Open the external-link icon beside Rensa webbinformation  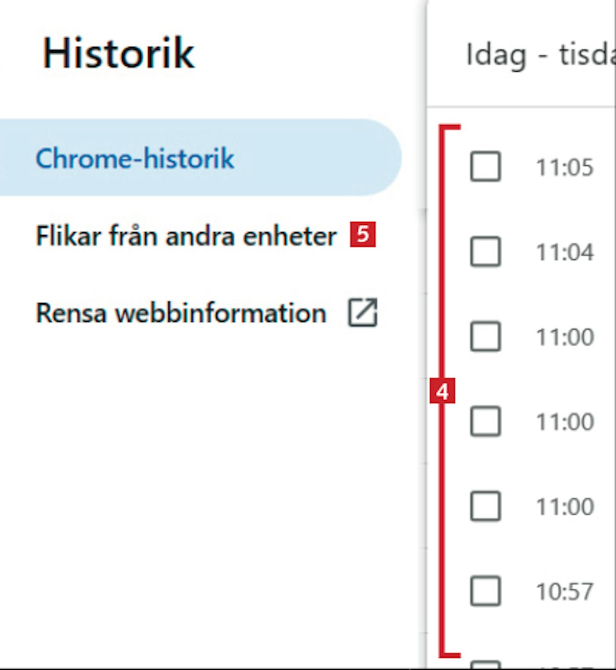click(362, 313)
